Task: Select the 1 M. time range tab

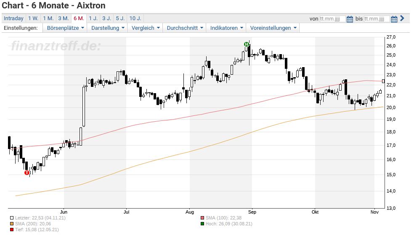Action: click(48, 18)
